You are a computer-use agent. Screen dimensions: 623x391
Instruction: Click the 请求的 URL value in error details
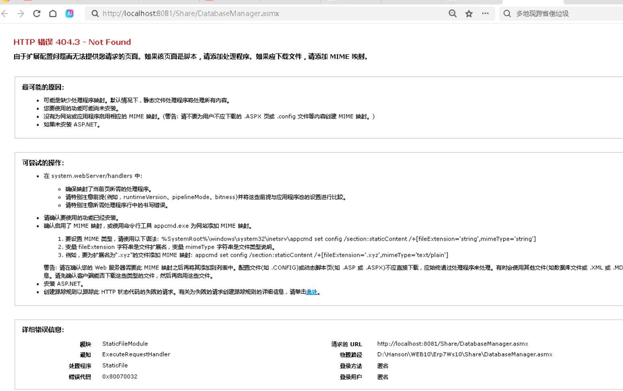click(453, 344)
